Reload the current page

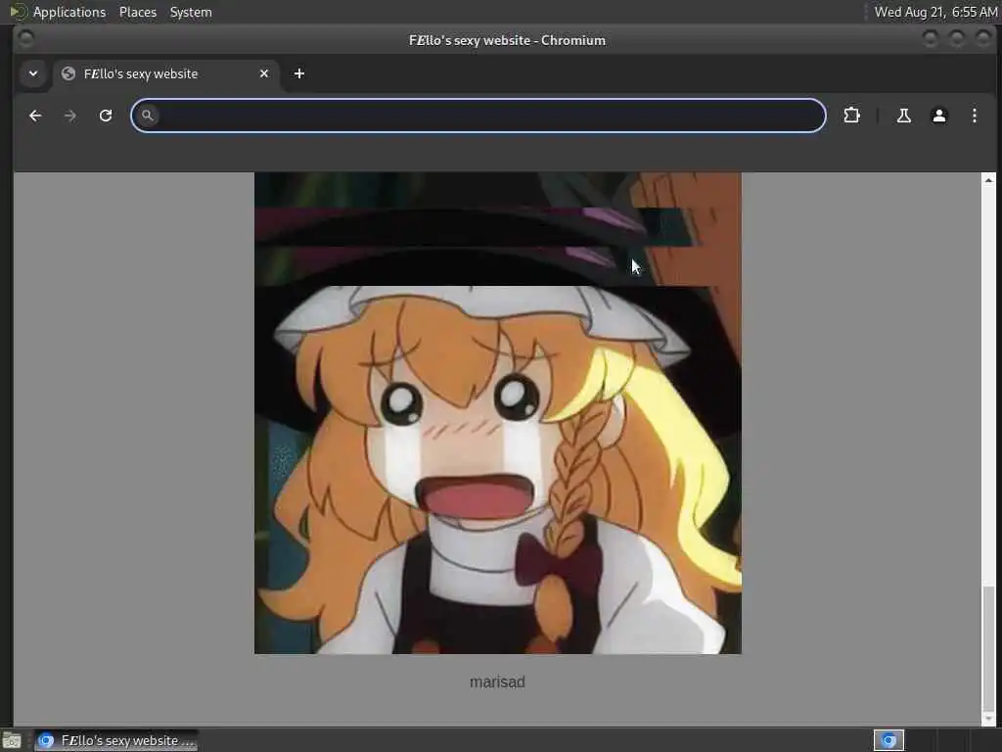(x=106, y=116)
